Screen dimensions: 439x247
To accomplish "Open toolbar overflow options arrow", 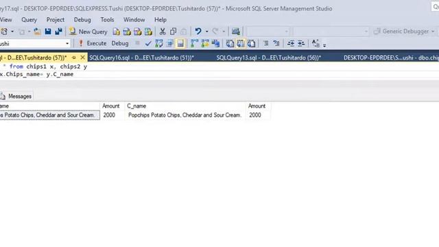I will click(324, 45).
